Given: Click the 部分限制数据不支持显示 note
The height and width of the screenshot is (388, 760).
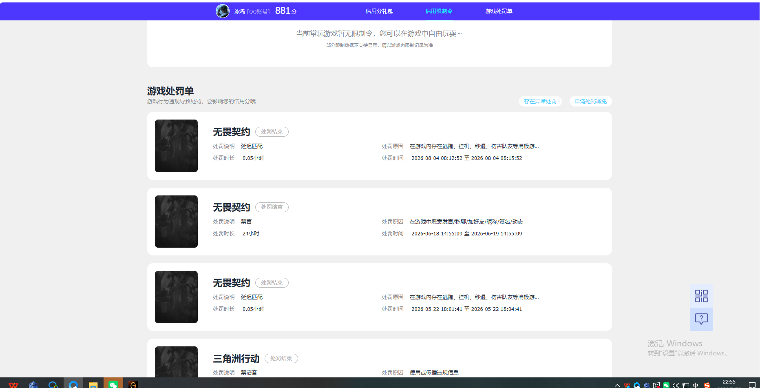Looking at the screenshot, I should coord(380,45).
